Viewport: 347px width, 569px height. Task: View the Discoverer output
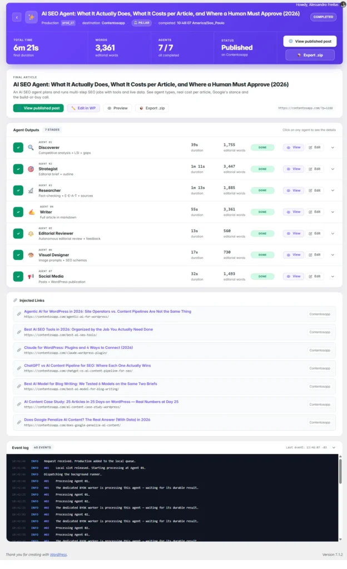293,148
